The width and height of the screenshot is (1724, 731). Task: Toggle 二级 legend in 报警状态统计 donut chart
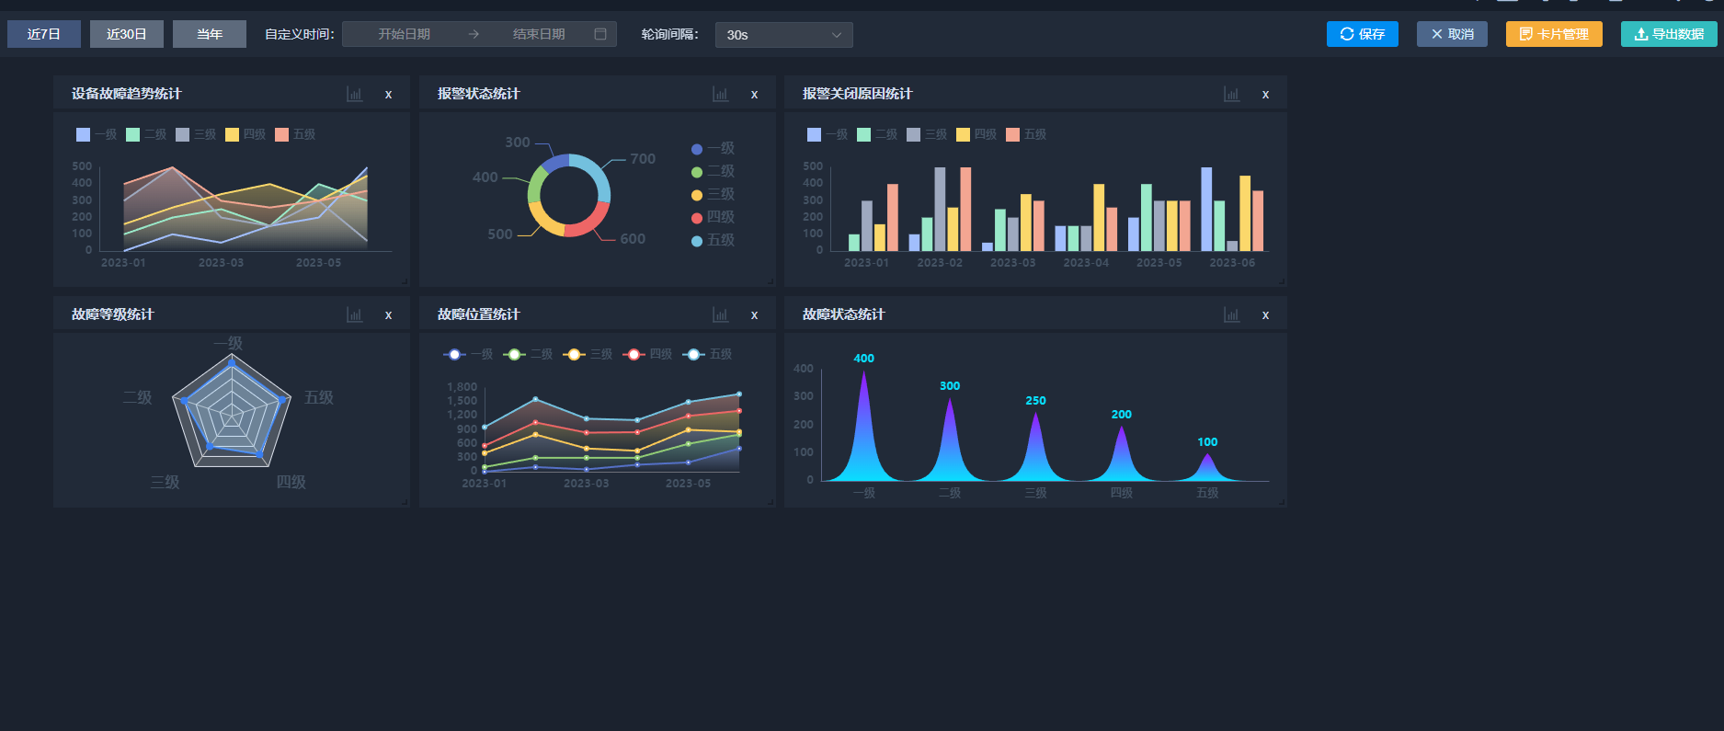(713, 171)
